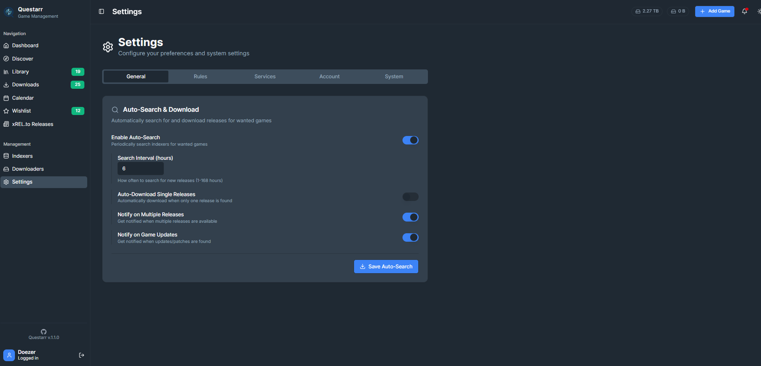Open the GitHub icon above version
The height and width of the screenshot is (366, 761).
click(44, 332)
